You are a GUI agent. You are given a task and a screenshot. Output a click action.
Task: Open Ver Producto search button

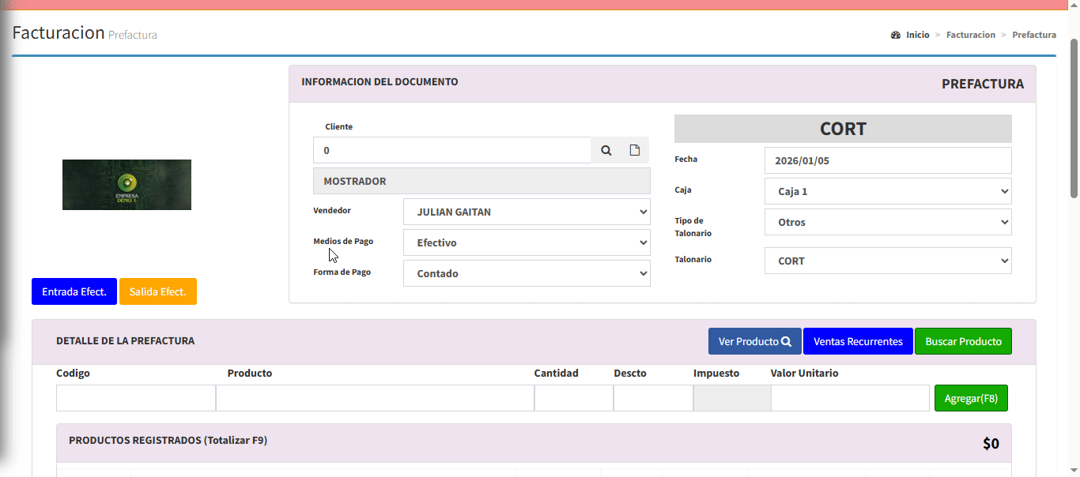(x=754, y=341)
